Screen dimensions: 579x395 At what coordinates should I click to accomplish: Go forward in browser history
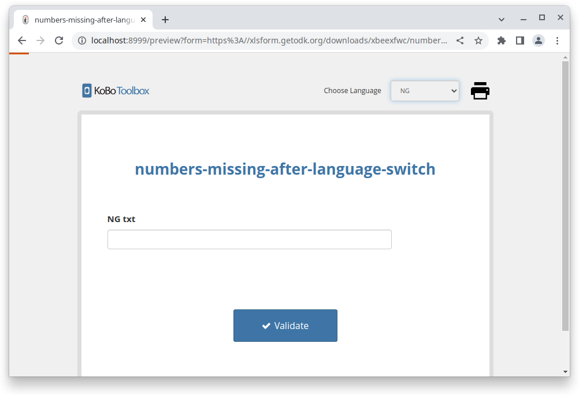40,40
